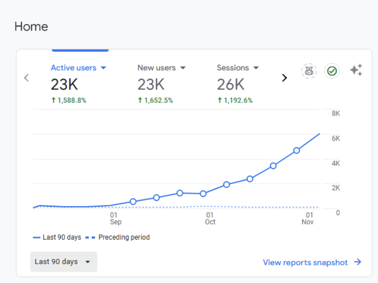Click the Preceding period legend entry

click(x=118, y=237)
